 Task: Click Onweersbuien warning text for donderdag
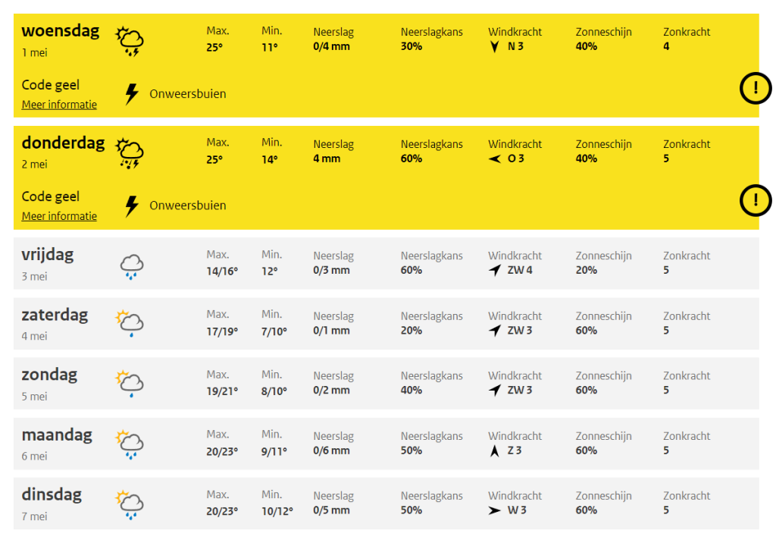pyautogui.click(x=188, y=205)
